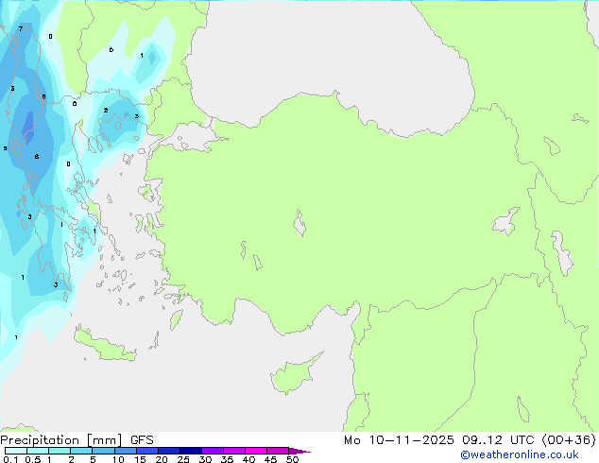This screenshot has width=599, height=463.
Task: Click the precipitation value '2' over northern Greece
Action: (106, 111)
